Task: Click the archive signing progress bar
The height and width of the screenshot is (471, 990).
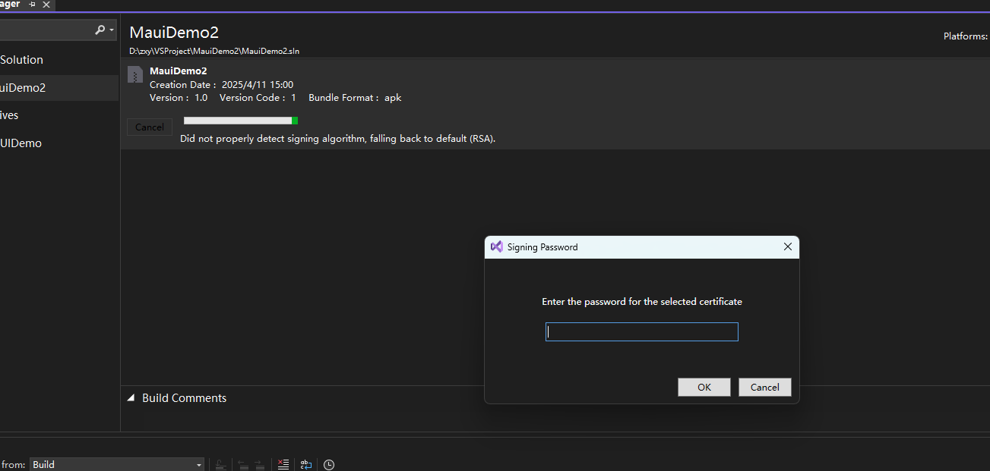Action: click(x=241, y=121)
